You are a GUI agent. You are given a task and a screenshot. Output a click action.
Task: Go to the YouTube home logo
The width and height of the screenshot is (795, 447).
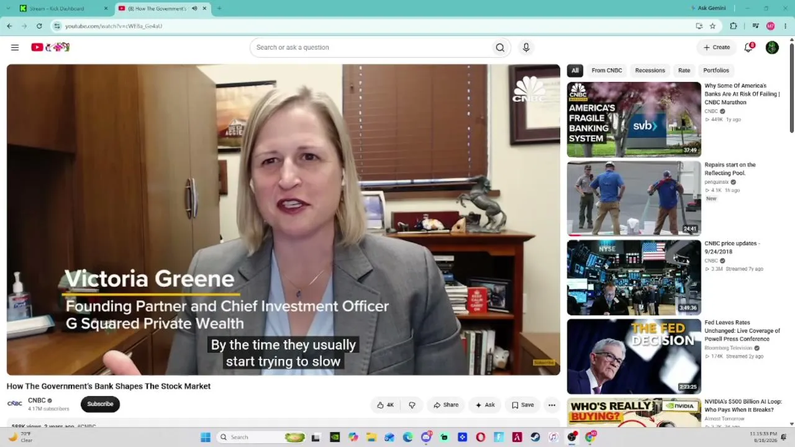(x=50, y=47)
